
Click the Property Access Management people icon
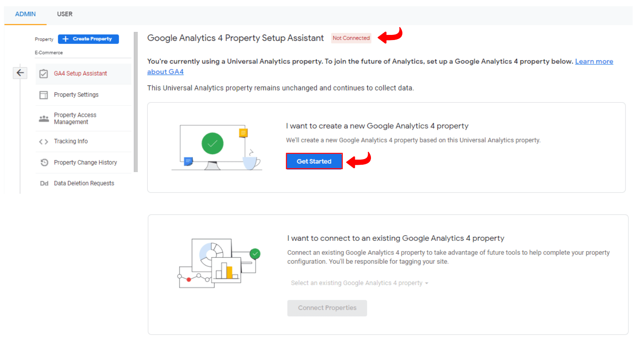click(x=44, y=118)
